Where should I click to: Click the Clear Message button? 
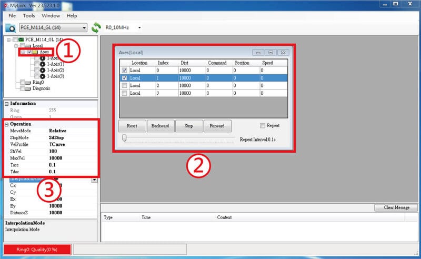click(396, 207)
